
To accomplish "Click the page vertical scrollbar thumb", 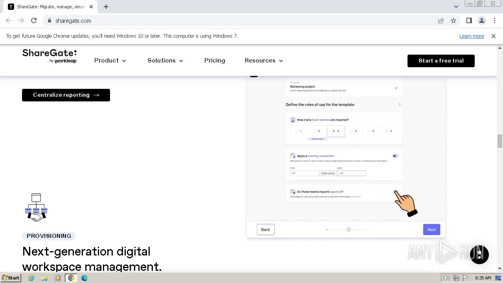I will pyautogui.click(x=500, y=141).
